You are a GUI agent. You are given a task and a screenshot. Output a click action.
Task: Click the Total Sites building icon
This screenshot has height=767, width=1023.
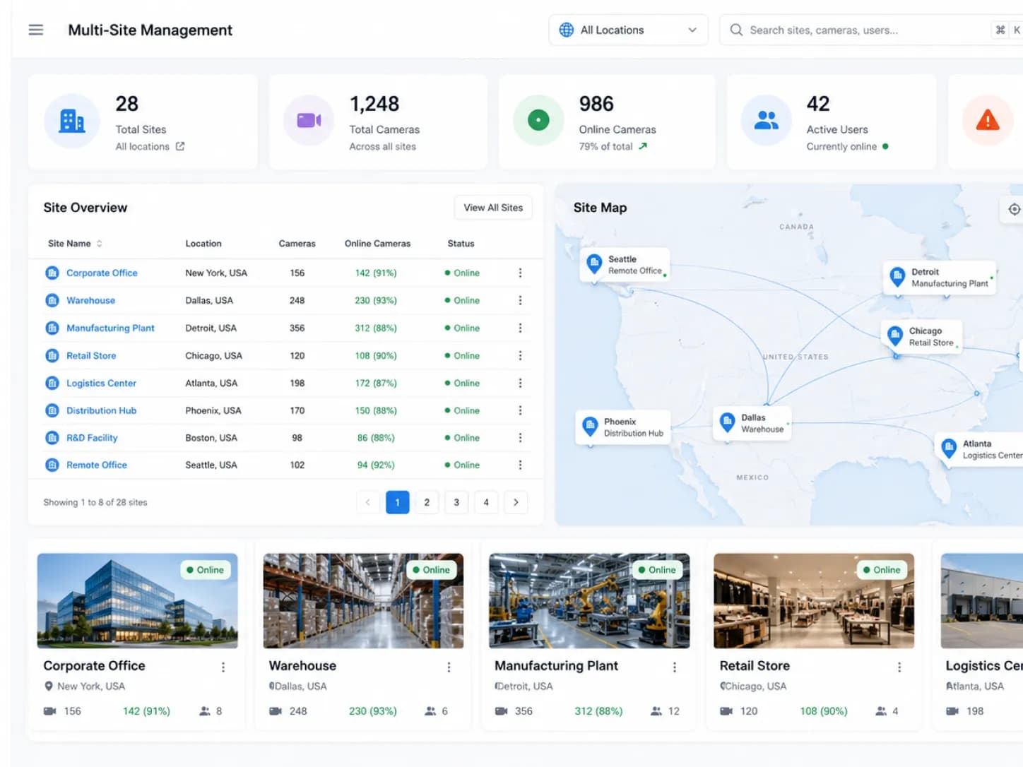(x=72, y=121)
